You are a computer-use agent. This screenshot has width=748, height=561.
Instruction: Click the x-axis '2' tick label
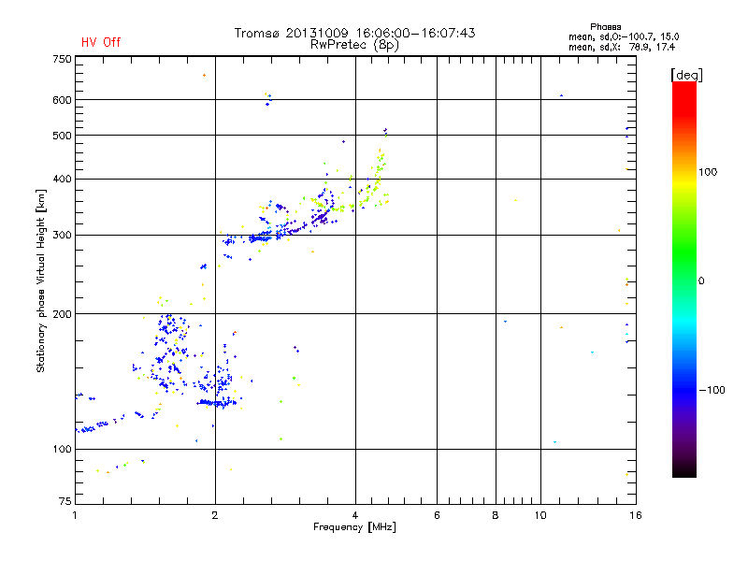point(215,515)
